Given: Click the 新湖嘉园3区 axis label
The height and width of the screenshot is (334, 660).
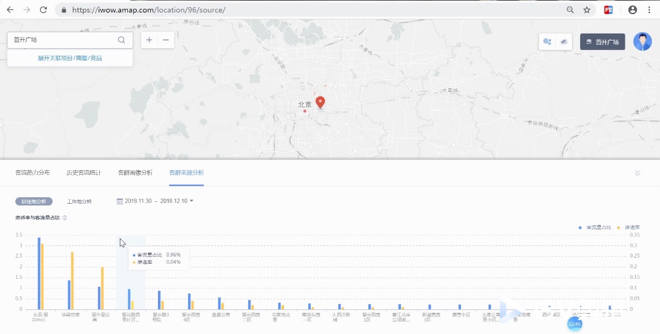Looking at the screenshot, I should click(431, 317).
